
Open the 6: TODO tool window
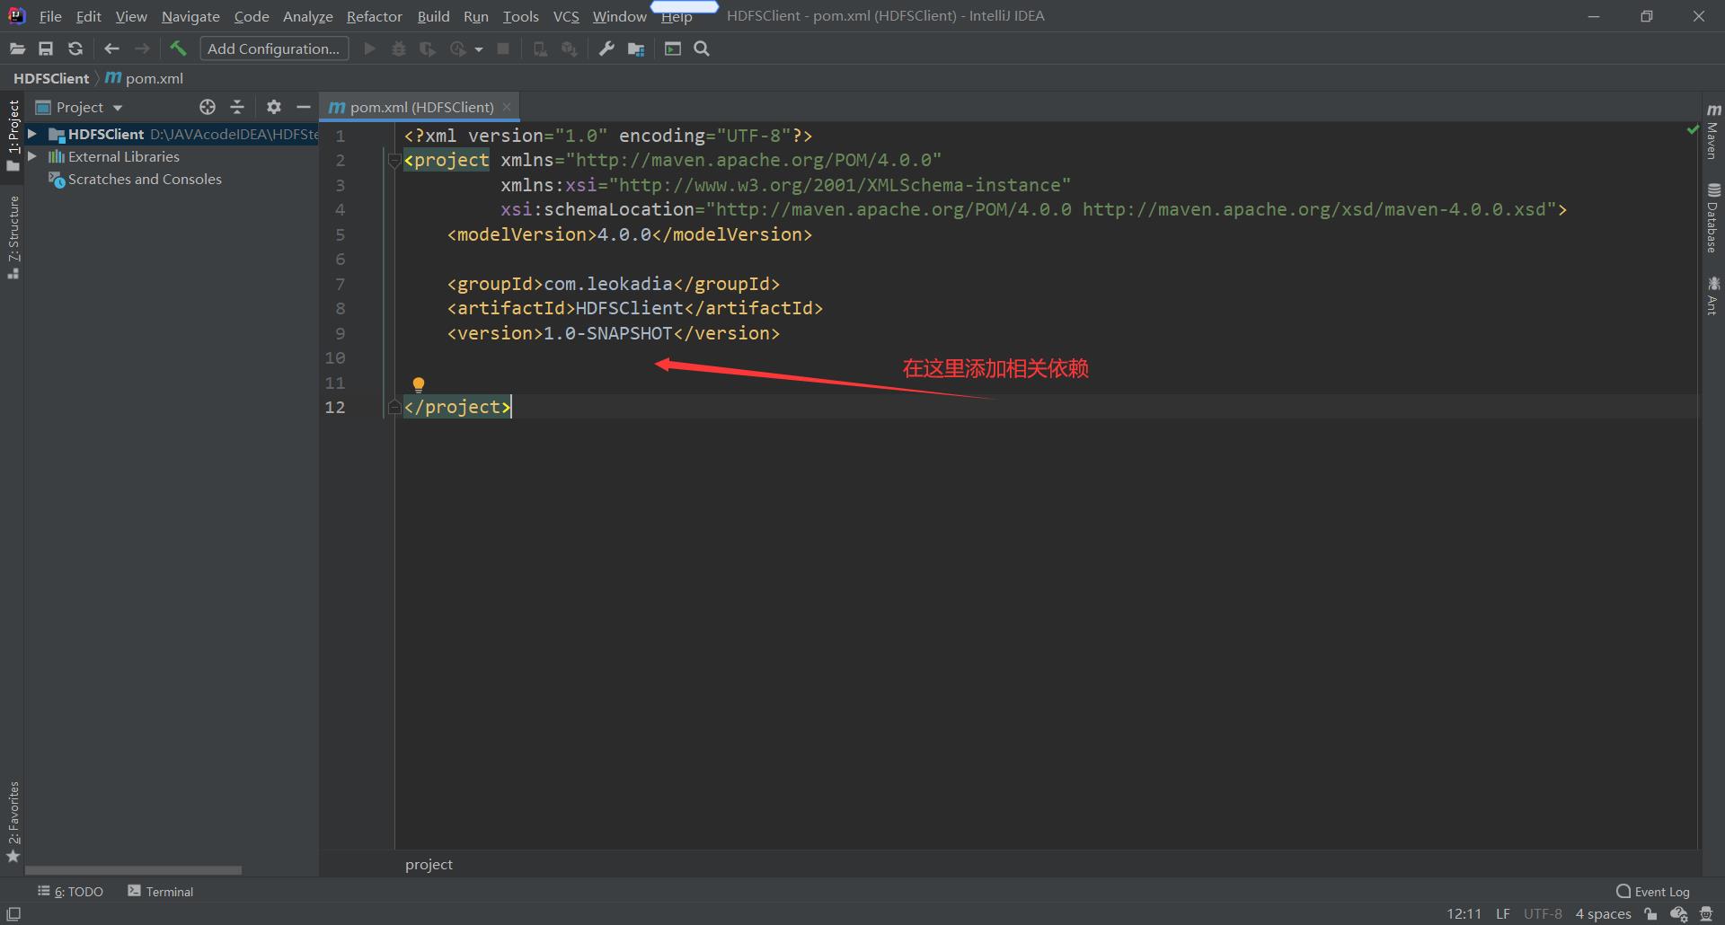(70, 891)
